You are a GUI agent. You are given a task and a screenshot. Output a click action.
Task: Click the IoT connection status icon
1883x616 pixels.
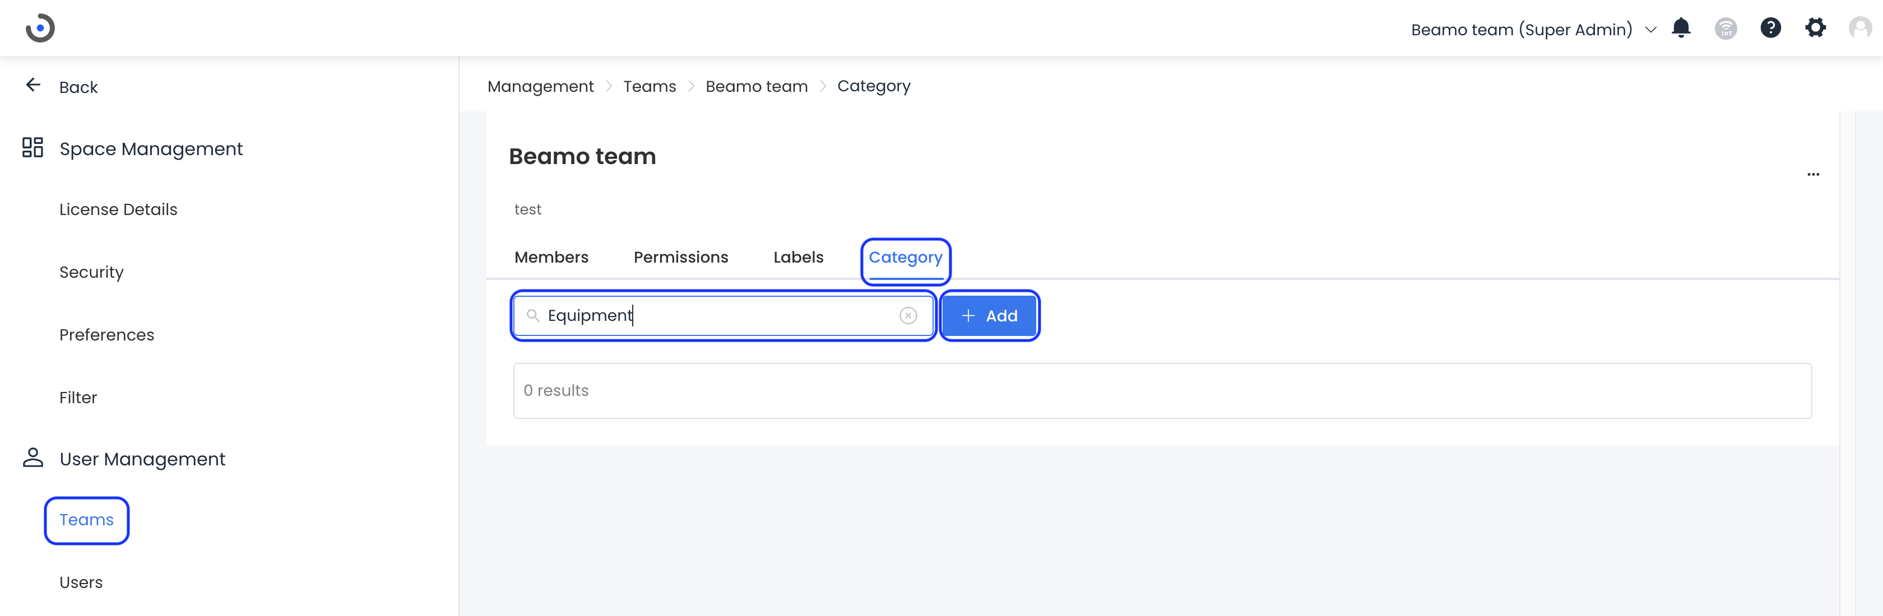click(x=1726, y=29)
